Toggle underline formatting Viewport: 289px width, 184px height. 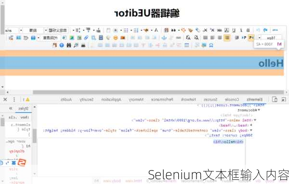[x=234, y=30]
